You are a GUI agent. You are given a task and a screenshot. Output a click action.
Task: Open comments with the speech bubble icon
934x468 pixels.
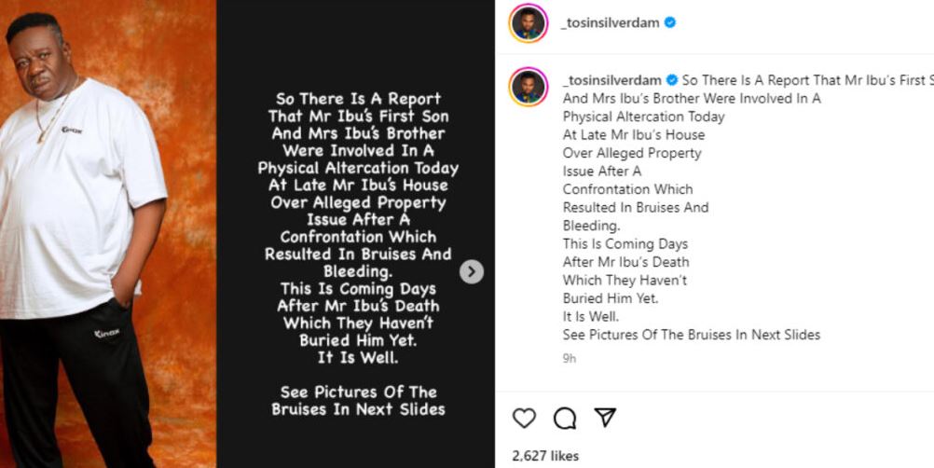click(565, 418)
